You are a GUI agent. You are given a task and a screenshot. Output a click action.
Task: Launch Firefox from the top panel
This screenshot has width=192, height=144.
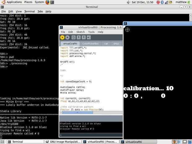point(47,2)
